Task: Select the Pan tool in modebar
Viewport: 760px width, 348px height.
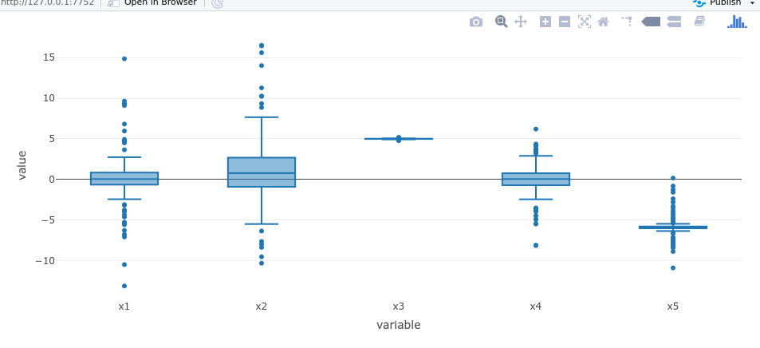Action: point(521,22)
